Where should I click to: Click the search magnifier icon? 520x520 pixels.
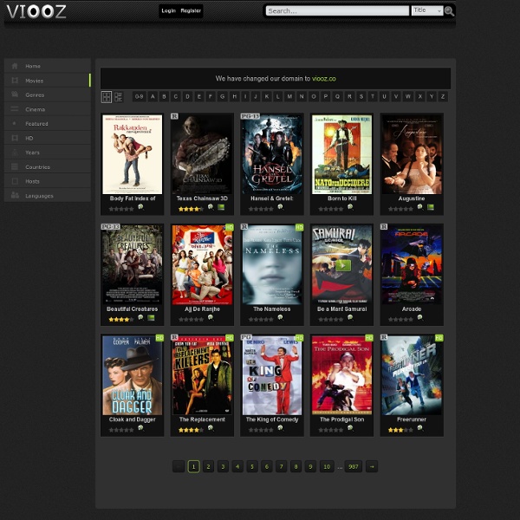pyautogui.click(x=449, y=11)
